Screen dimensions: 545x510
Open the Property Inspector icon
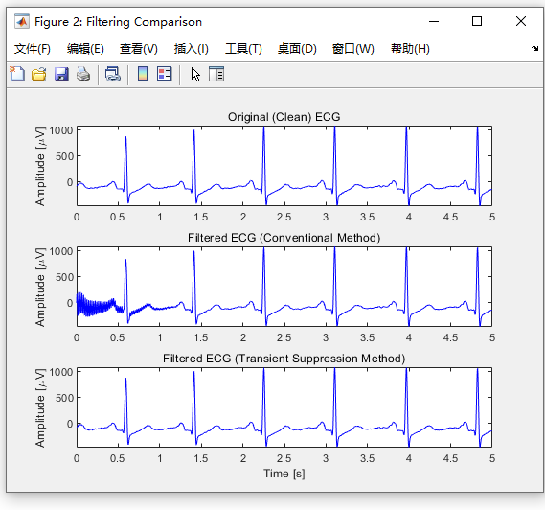tap(216, 74)
